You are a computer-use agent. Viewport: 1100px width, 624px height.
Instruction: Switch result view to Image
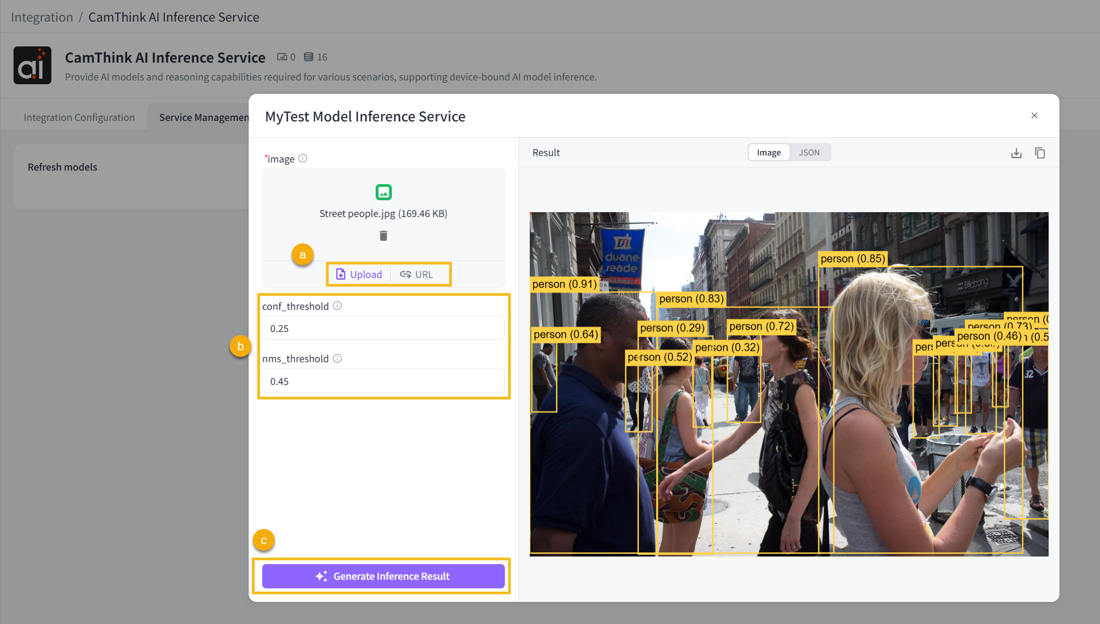pyautogui.click(x=769, y=153)
